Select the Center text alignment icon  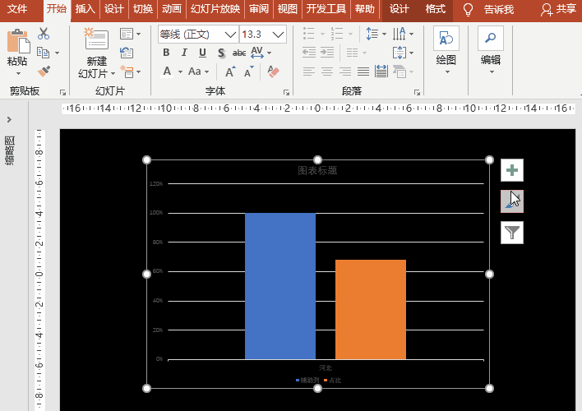326,72
